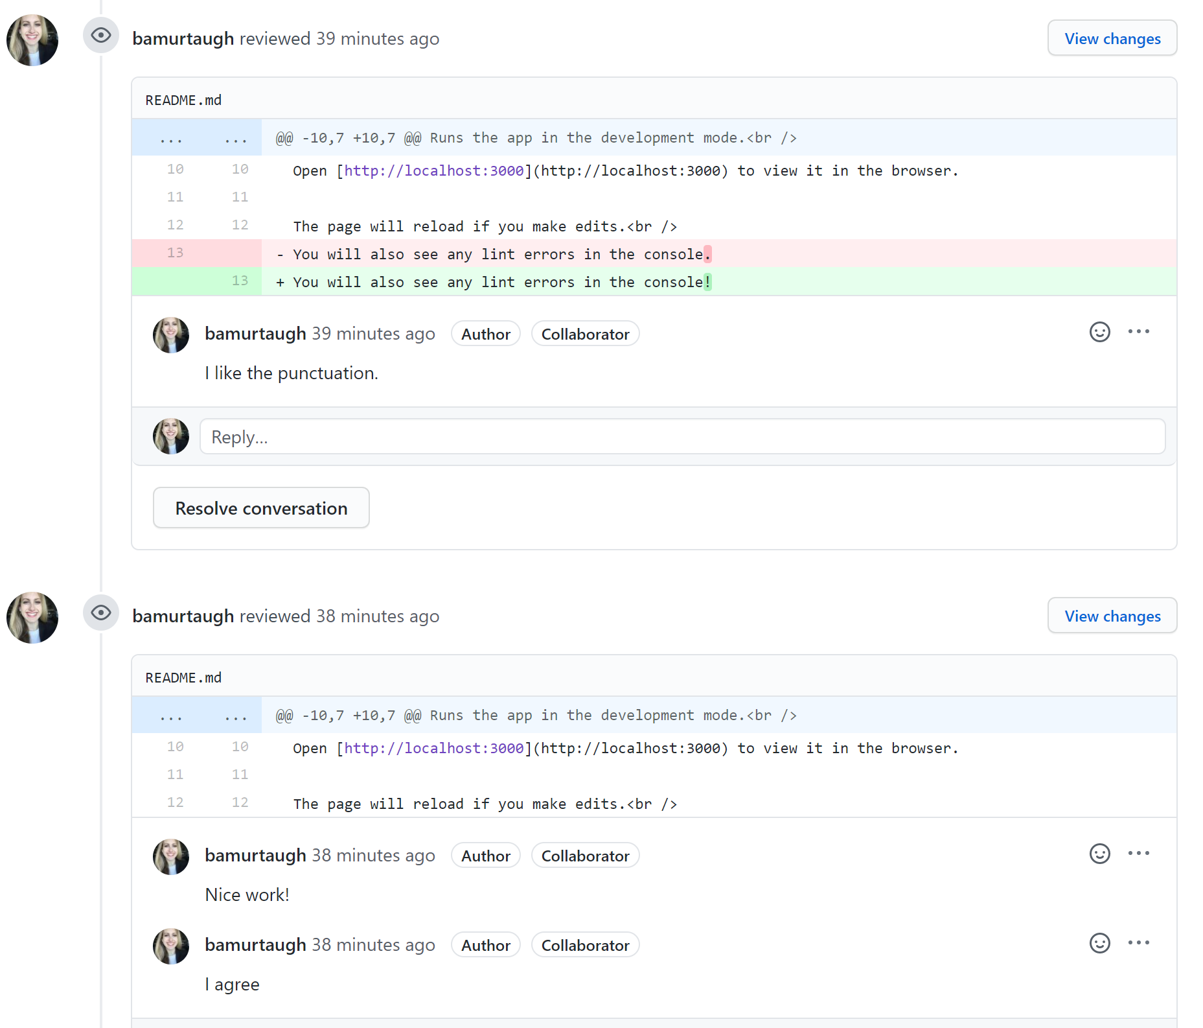The height and width of the screenshot is (1028, 1203).
Task: Open the options menu for the Nice work comment
Action: pos(1139,854)
